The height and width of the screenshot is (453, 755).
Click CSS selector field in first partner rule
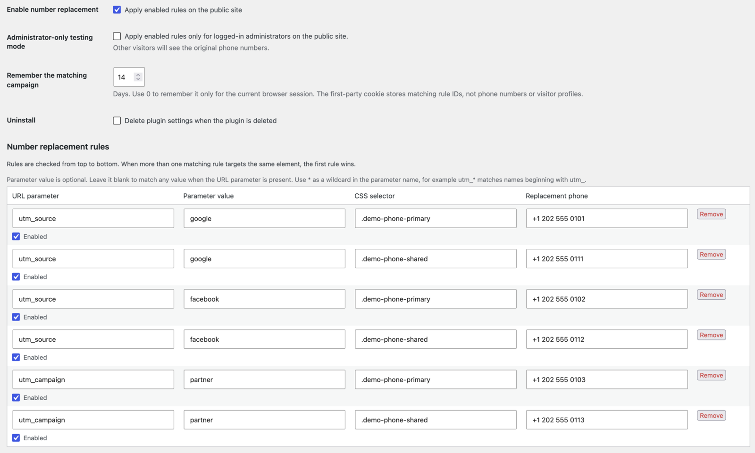[436, 380]
